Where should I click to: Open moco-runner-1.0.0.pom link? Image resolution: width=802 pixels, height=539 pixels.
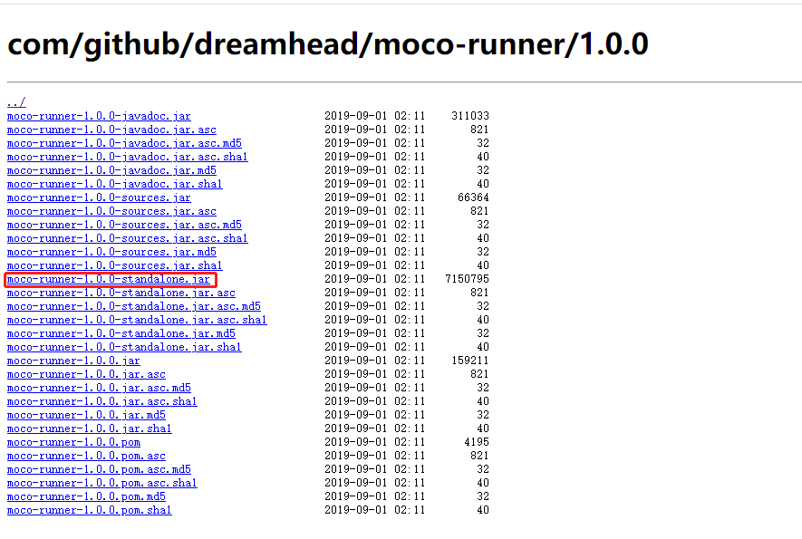coord(73,442)
